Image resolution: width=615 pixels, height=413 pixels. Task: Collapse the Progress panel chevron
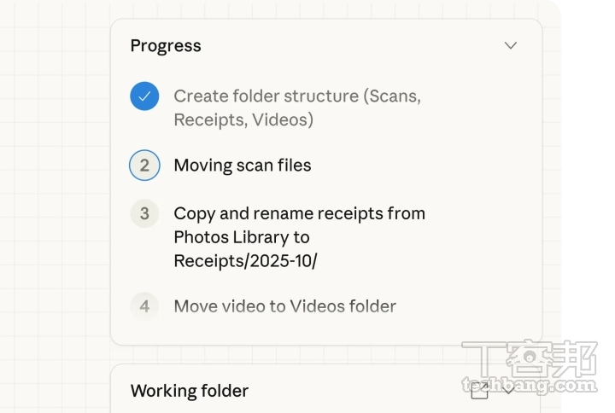(x=510, y=45)
